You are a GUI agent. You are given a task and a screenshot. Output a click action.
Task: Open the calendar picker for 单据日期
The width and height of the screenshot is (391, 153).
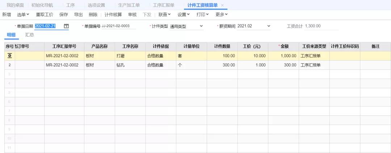click(x=66, y=26)
